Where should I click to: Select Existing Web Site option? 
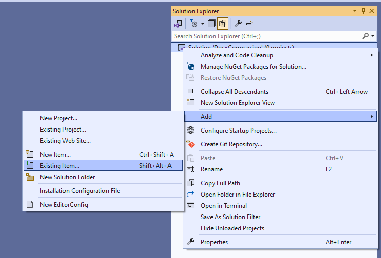103,141
